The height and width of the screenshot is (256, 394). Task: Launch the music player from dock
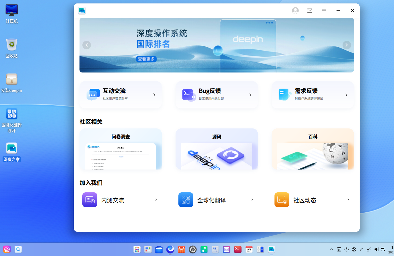(x=204, y=249)
